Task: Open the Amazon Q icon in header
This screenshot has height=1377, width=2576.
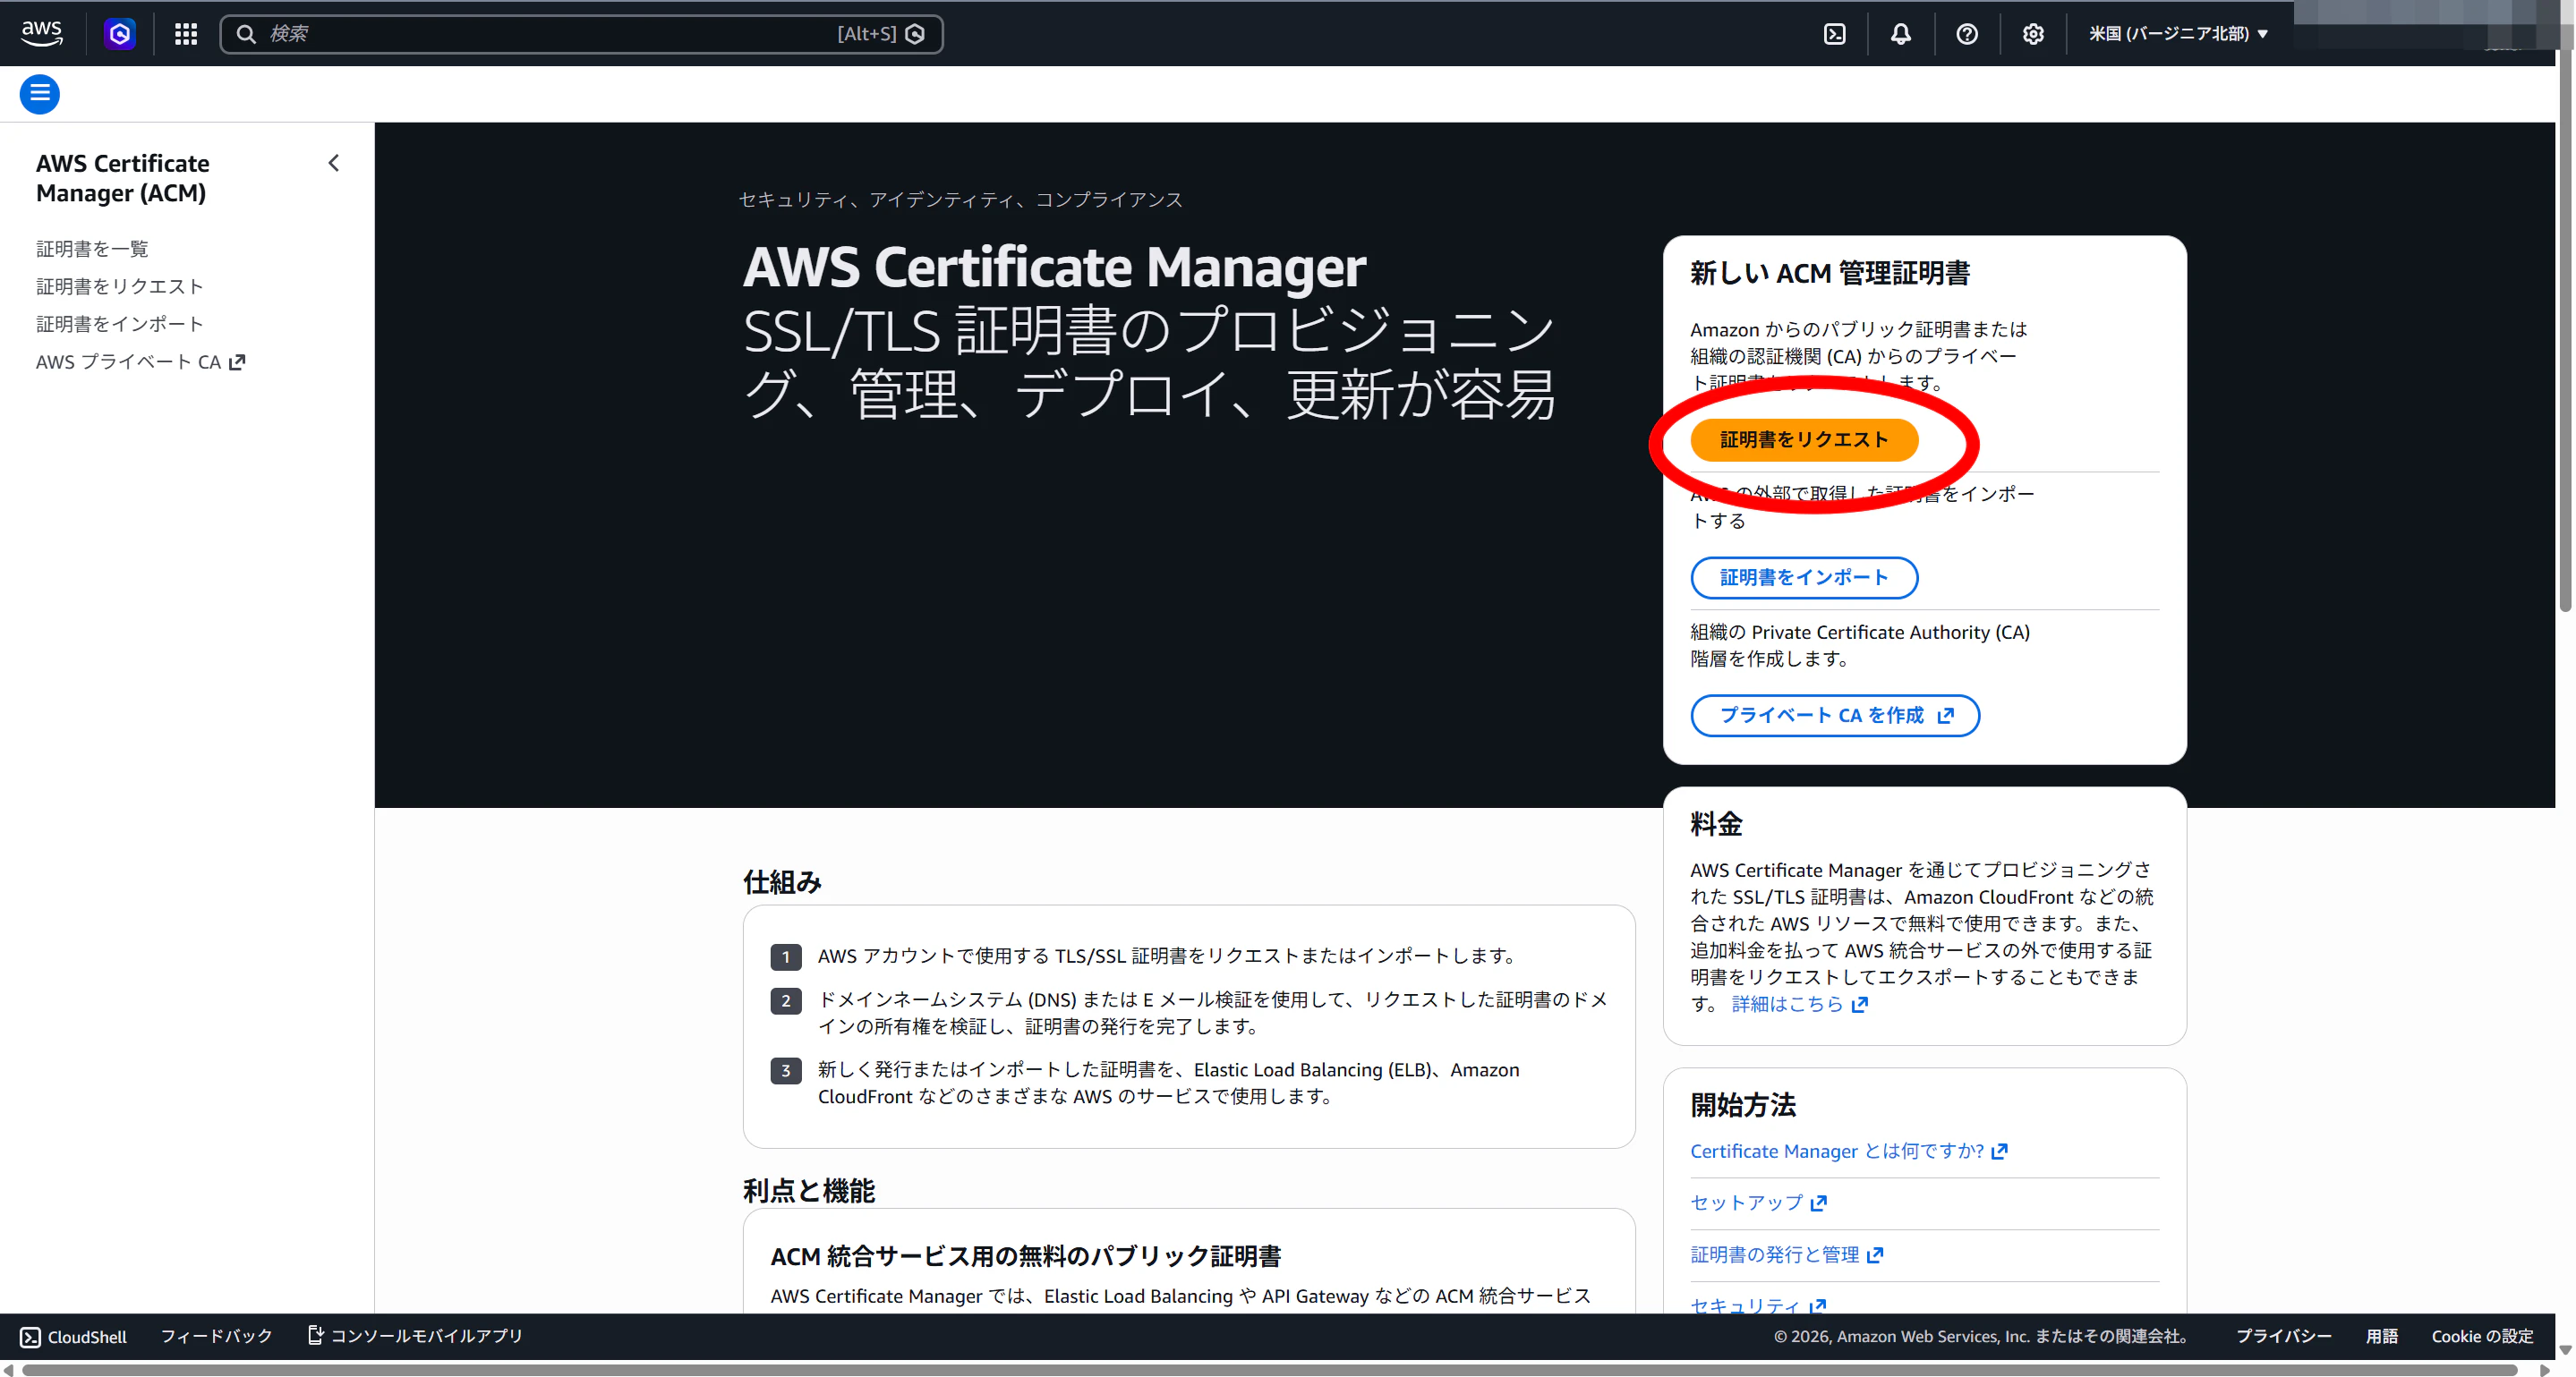Action: [120, 34]
